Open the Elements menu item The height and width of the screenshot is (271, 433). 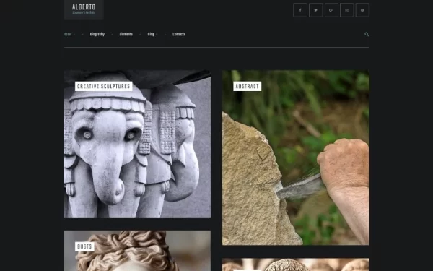(x=126, y=34)
